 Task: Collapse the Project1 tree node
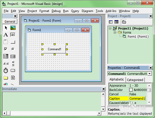click(x=110, y=28)
